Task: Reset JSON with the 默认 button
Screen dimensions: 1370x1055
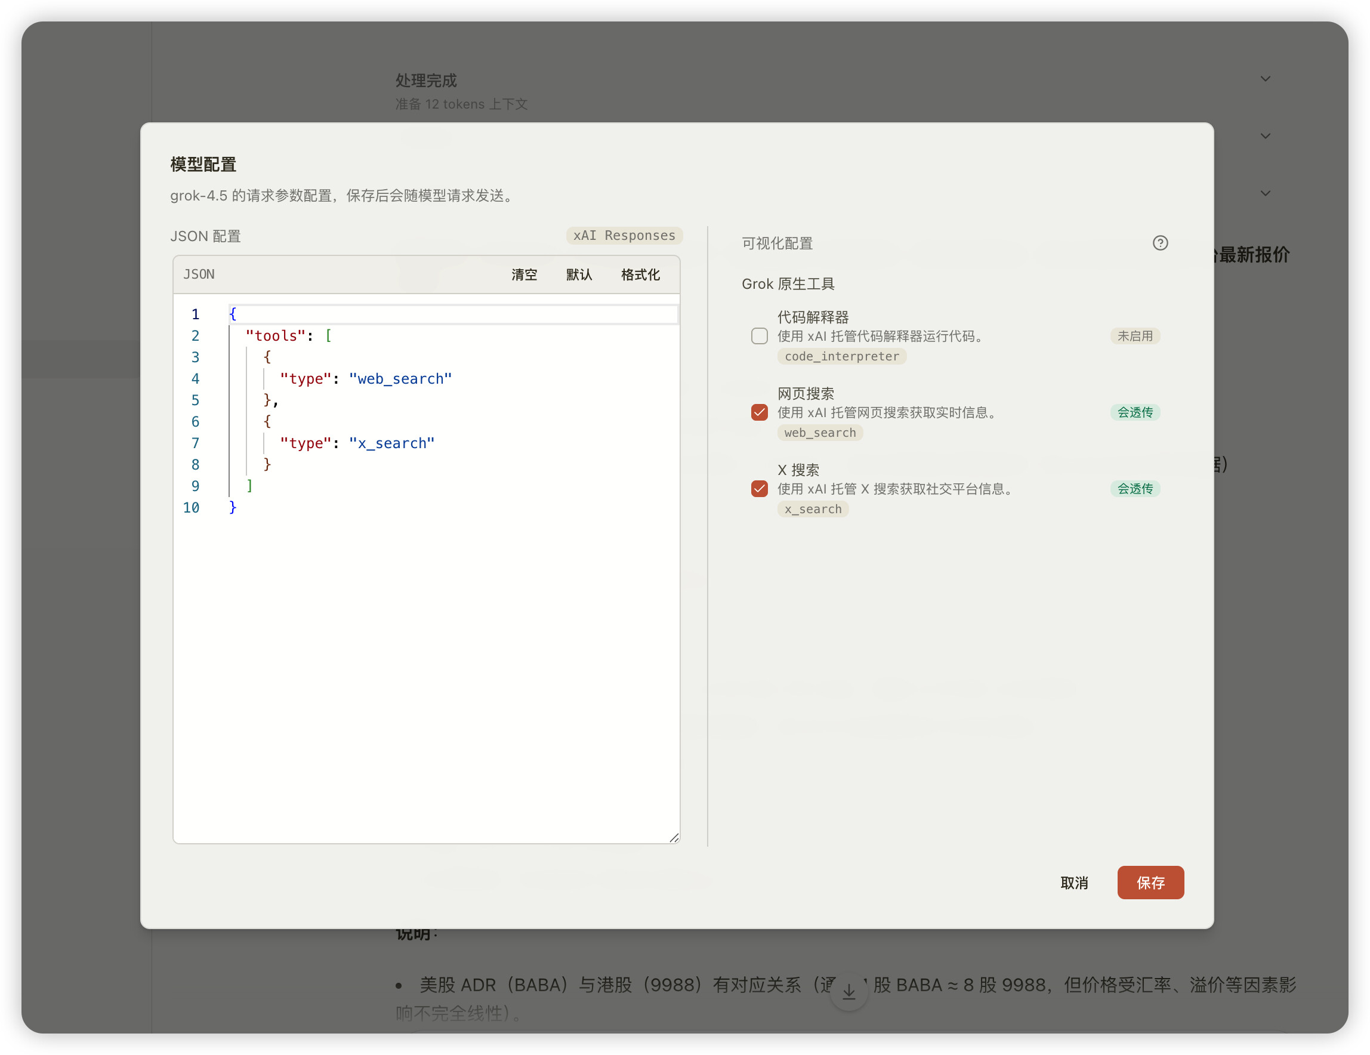Action: (579, 274)
